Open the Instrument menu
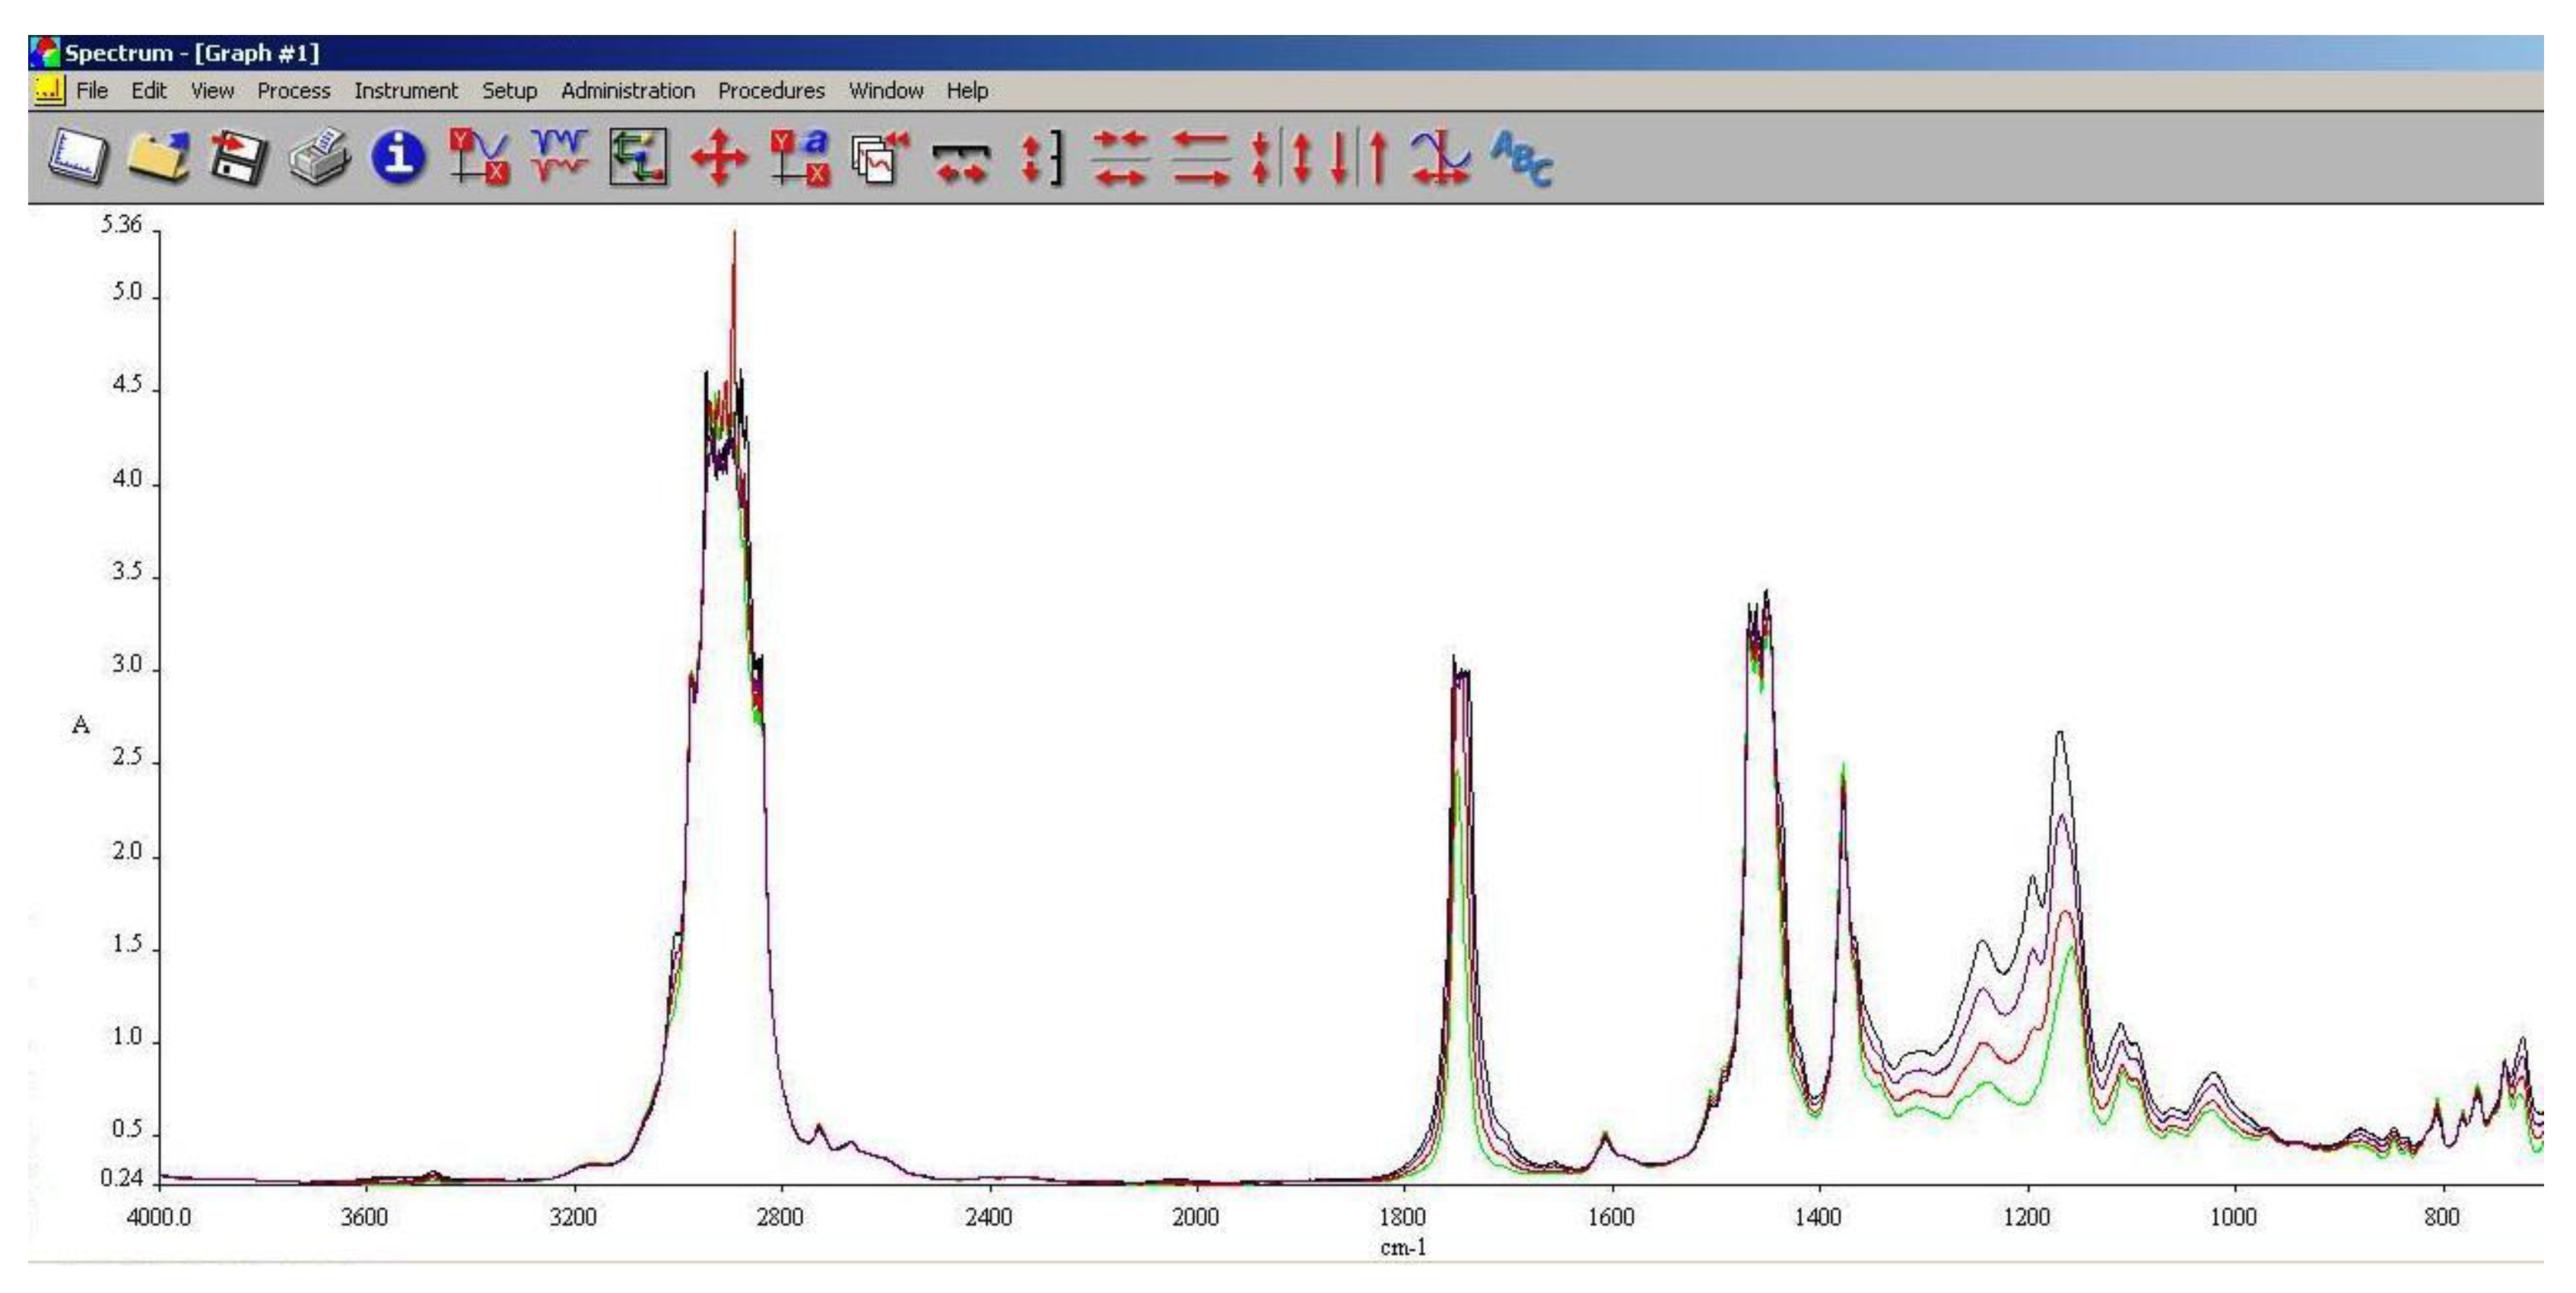Screen dimensions: 2576x1293 click(x=406, y=90)
